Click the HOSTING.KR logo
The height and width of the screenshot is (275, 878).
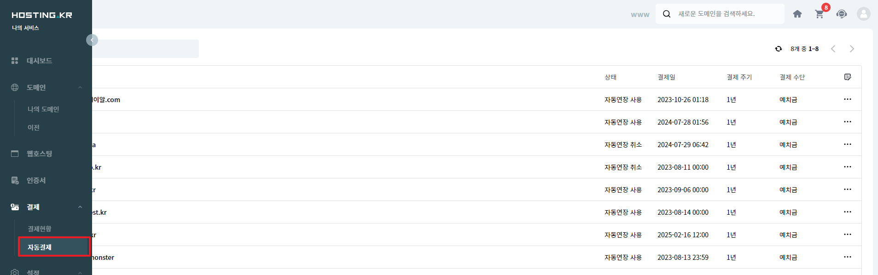[42, 15]
